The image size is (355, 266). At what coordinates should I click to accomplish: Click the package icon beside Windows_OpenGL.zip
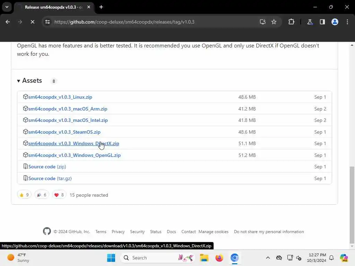(25, 155)
